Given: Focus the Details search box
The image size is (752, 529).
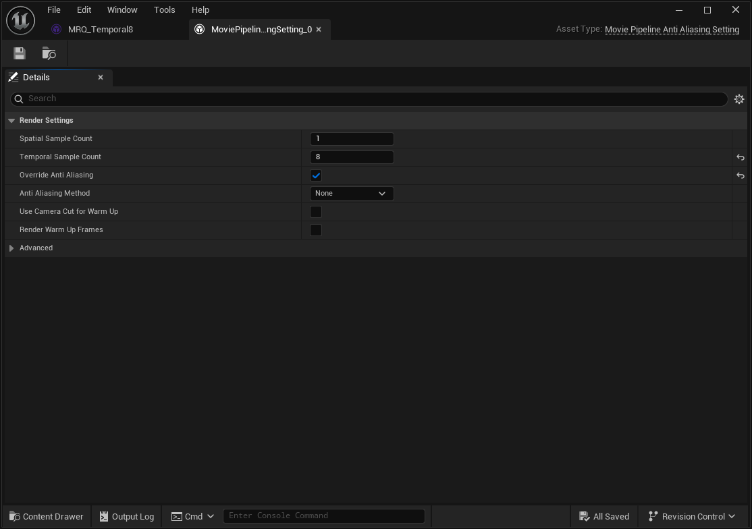Looking at the screenshot, I should tap(369, 99).
